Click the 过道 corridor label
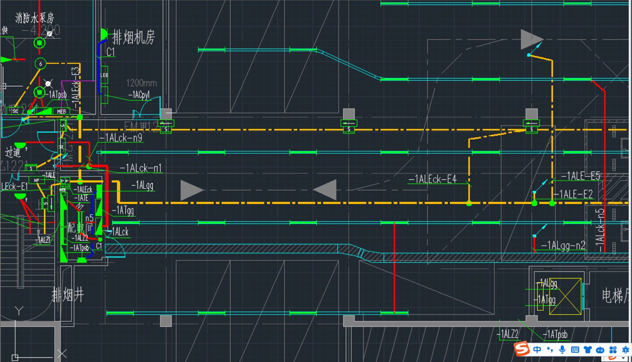 13,152
